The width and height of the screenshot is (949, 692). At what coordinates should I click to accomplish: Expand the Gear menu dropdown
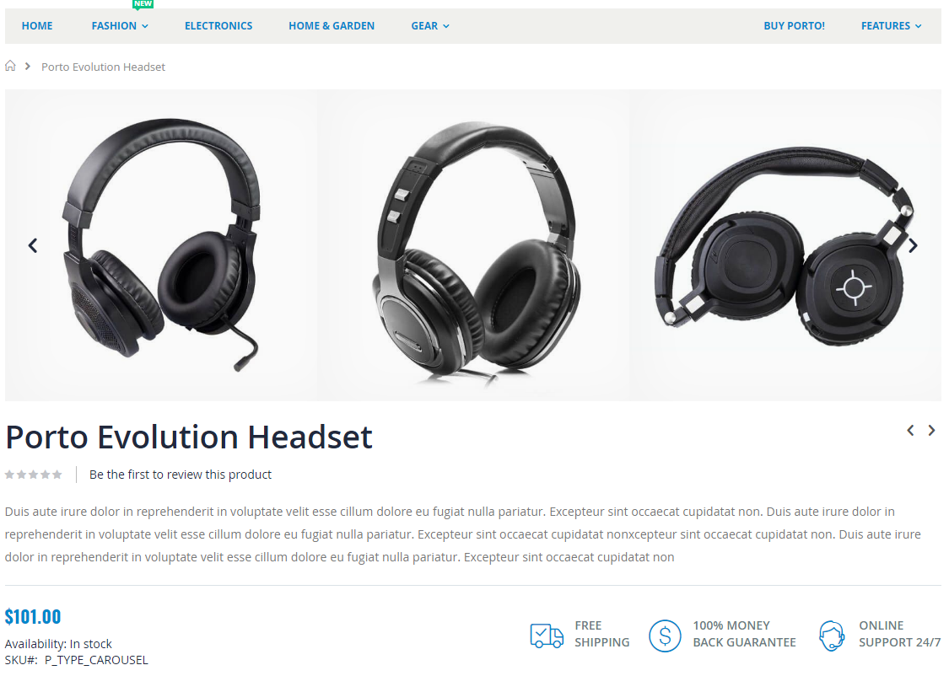point(430,26)
